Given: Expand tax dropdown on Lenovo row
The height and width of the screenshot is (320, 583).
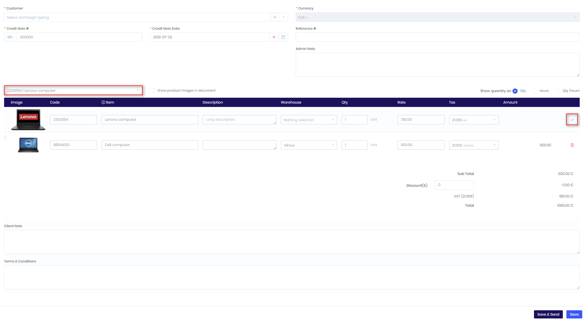Looking at the screenshot, I should [x=473, y=120].
